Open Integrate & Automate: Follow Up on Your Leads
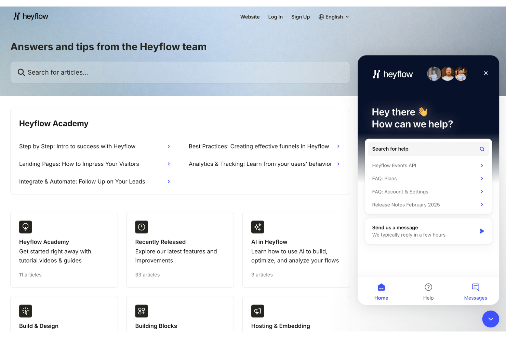506x338 pixels. (82, 181)
